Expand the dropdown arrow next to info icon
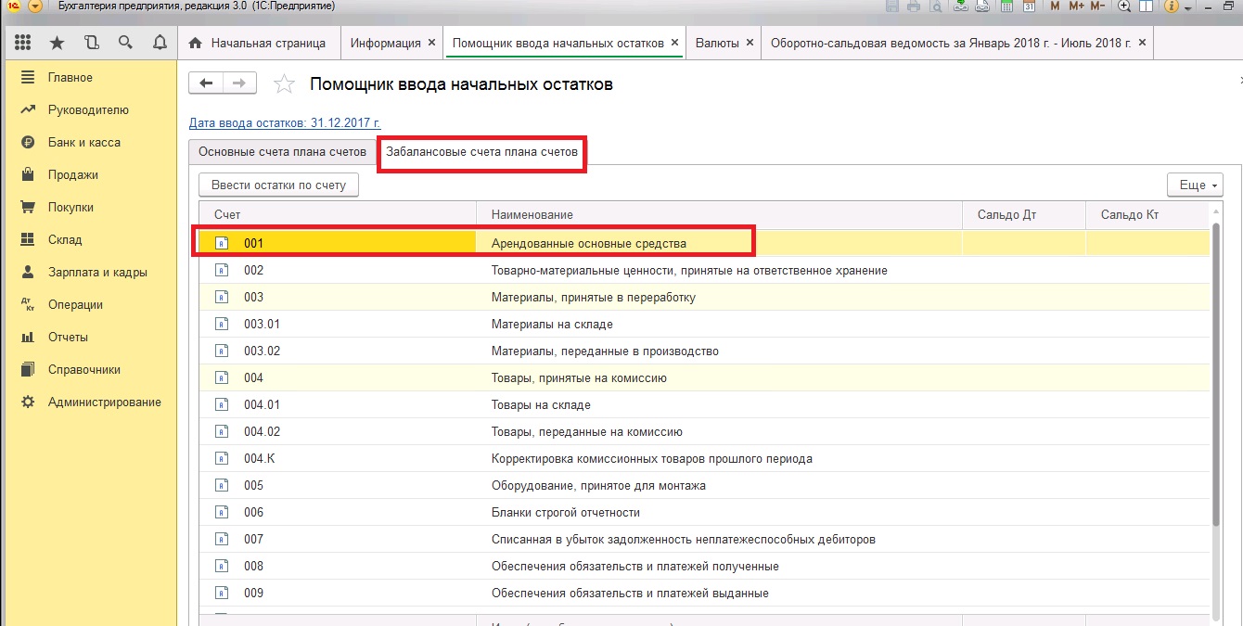Viewport: 1243px width, 626px height. [1188, 7]
